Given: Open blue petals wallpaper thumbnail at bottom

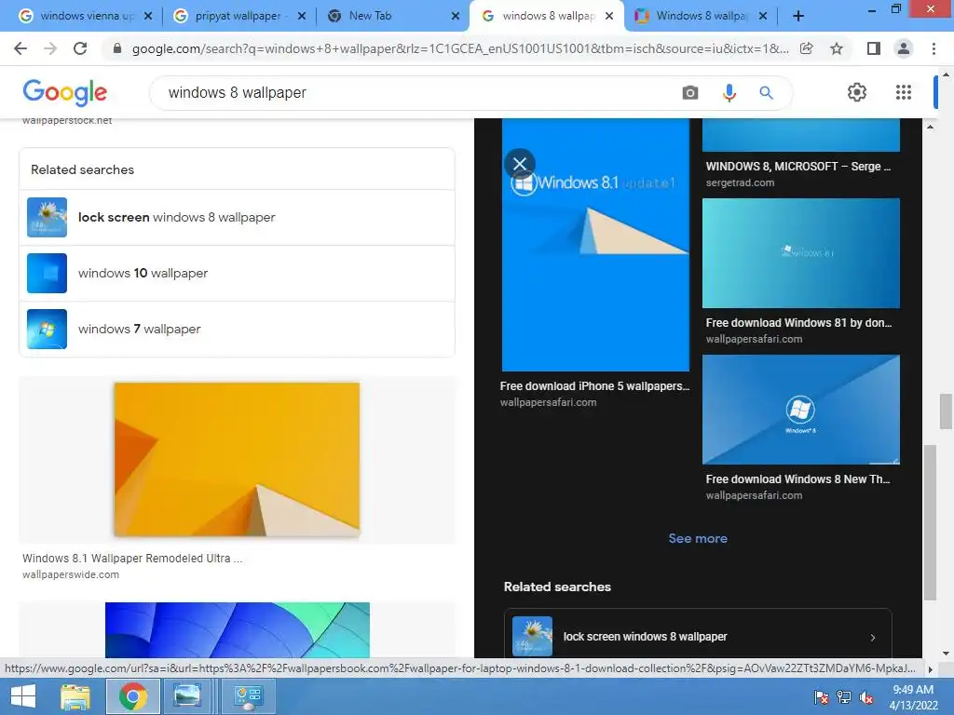Looking at the screenshot, I should point(238,630).
